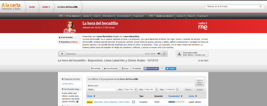Open the Embeber embed code button

pyautogui.click(x=137, y=69)
